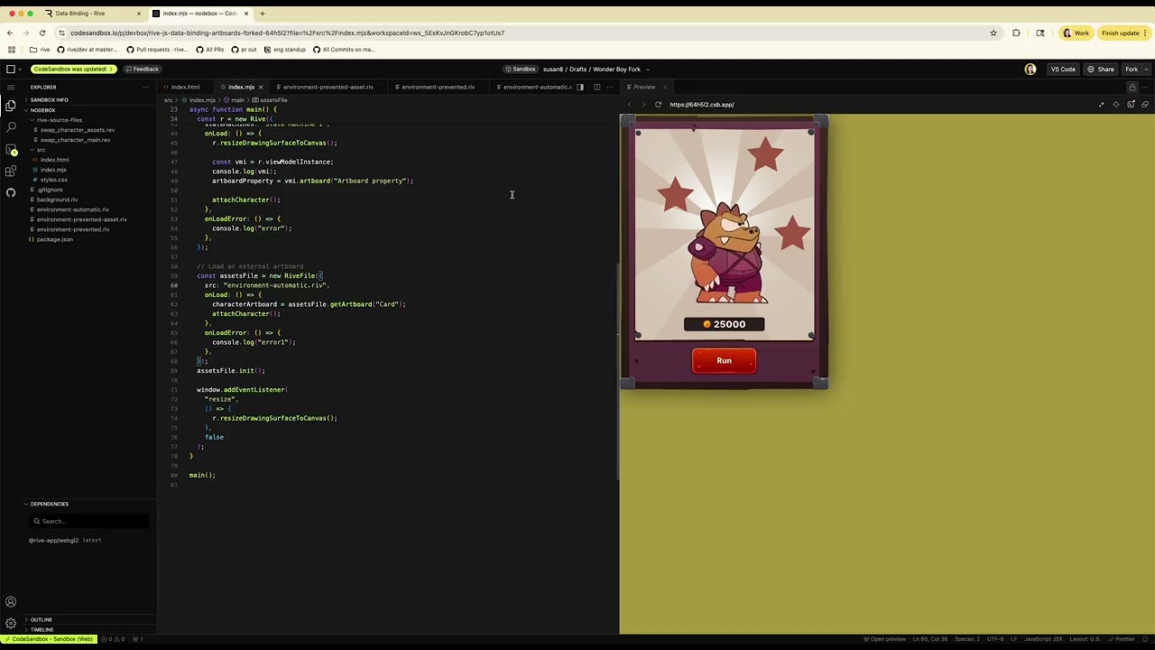Open the hamburger menu in sidebar

11,87
